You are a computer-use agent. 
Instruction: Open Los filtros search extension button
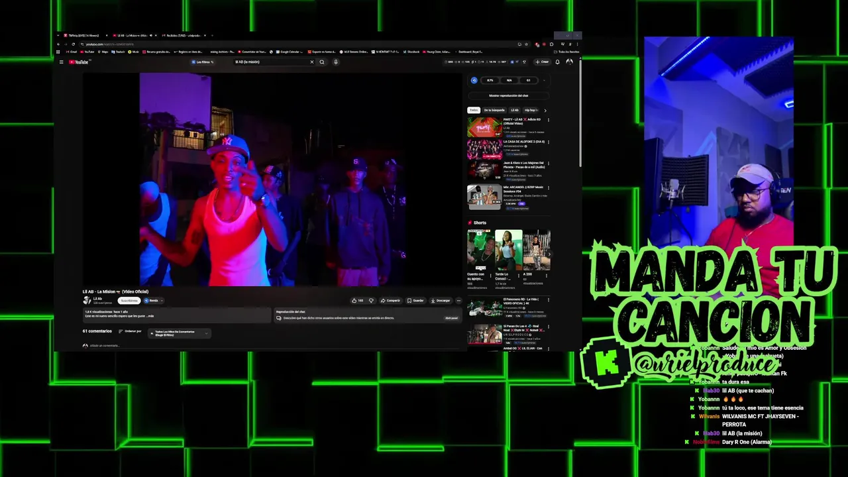pyautogui.click(x=202, y=62)
